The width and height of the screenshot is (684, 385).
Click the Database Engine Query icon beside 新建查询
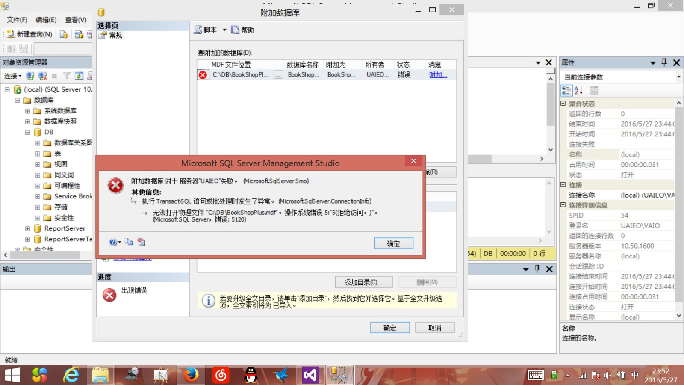click(64, 34)
